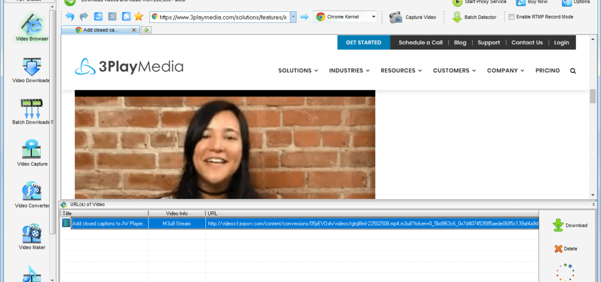Expand the INDUSTRIES menu
Viewport: 601px width, 282px height.
click(349, 70)
